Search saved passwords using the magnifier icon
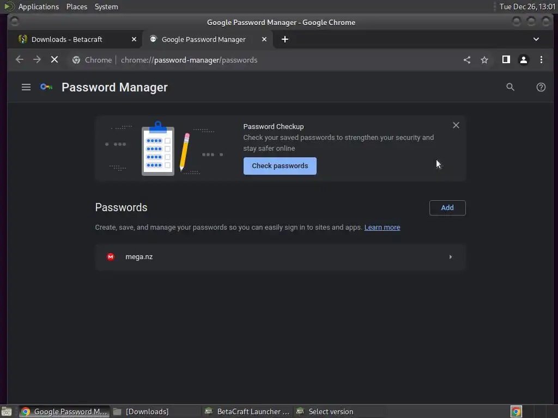This screenshot has width=558, height=418. (x=510, y=87)
